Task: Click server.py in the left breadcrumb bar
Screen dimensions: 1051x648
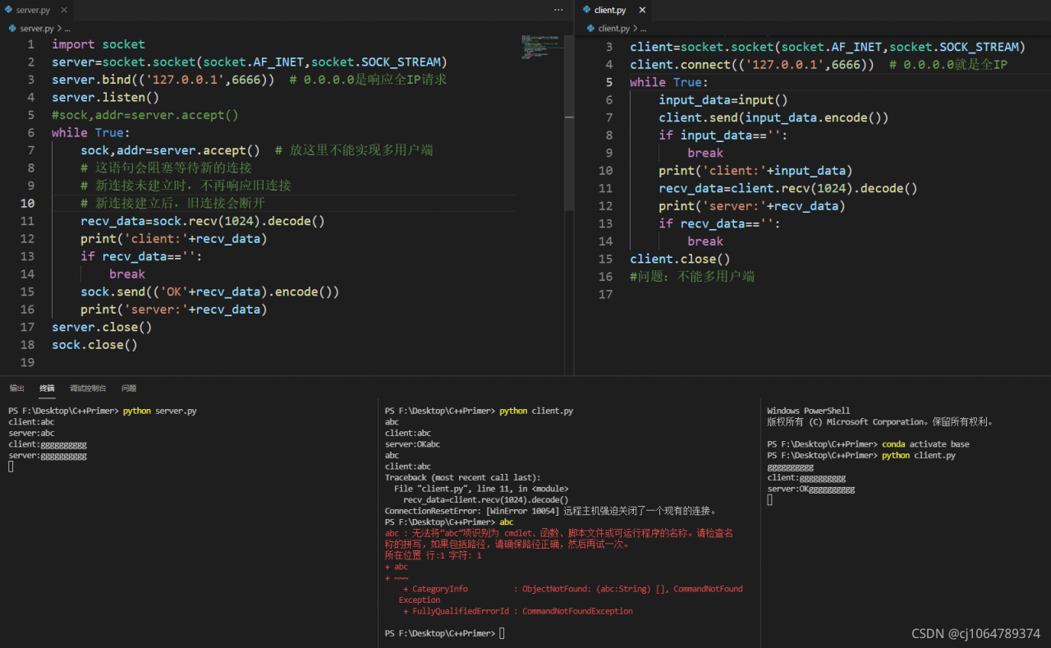Action: [36, 28]
